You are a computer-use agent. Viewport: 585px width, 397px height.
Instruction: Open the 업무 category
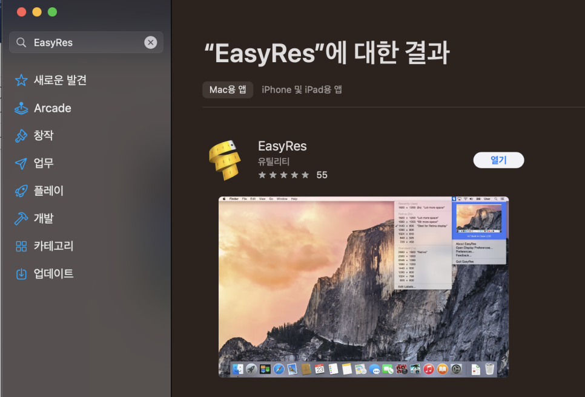click(x=44, y=163)
